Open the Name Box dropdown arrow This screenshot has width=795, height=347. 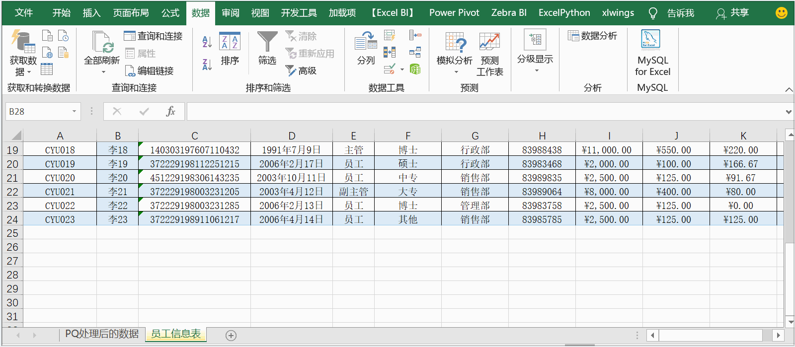click(x=74, y=111)
